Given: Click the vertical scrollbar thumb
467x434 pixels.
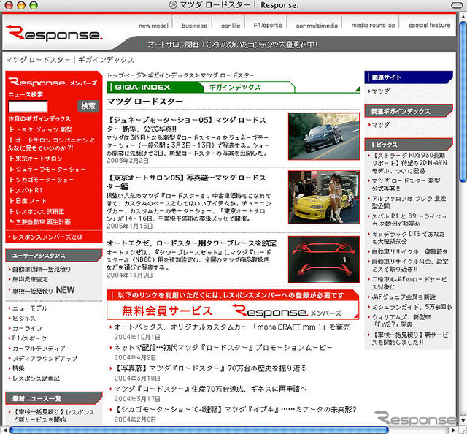Looking at the screenshot, I should (463, 101).
